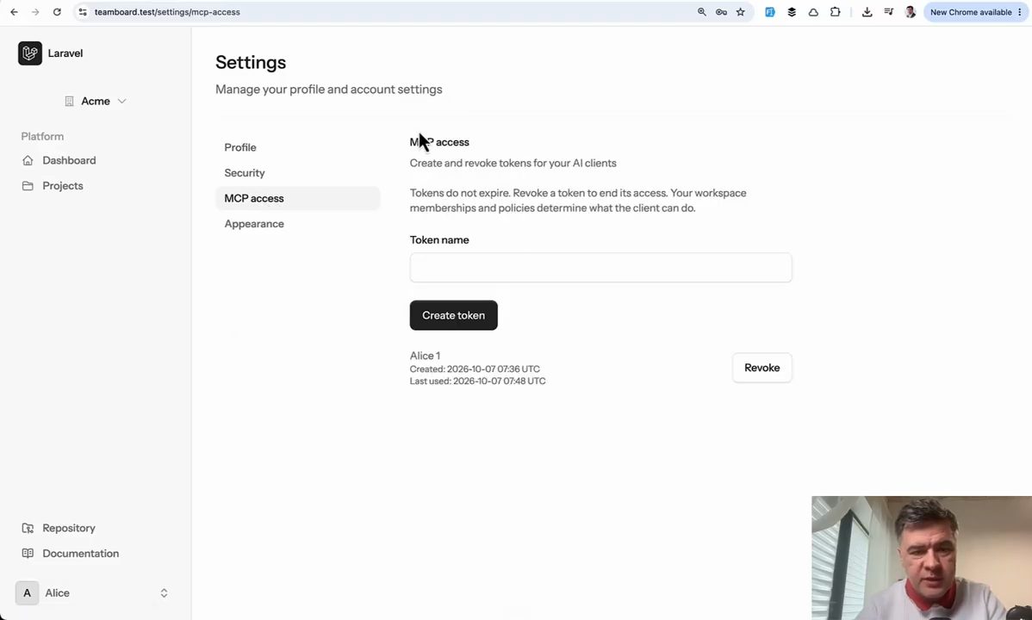Click the Create token button
Screen dimensions: 1032x620
(x=453, y=315)
